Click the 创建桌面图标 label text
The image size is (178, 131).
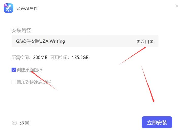coord(29,70)
